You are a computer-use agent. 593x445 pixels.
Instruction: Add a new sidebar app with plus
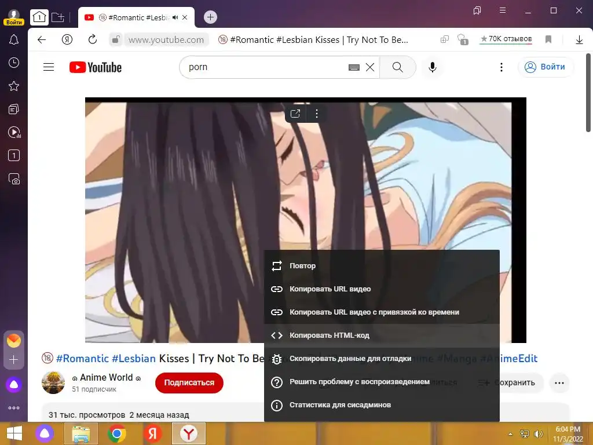pos(14,359)
